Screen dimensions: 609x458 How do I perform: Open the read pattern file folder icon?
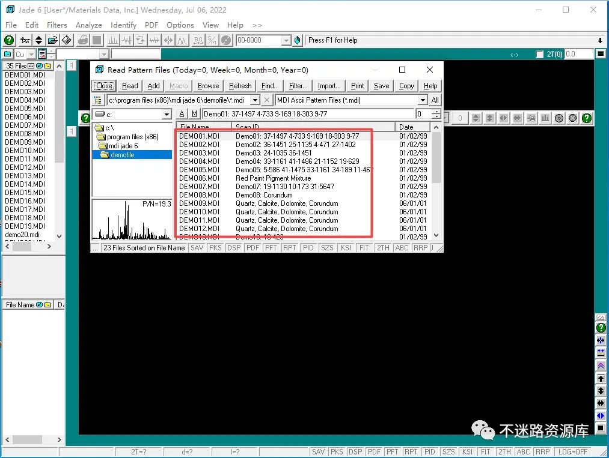pyautogui.click(x=53, y=40)
